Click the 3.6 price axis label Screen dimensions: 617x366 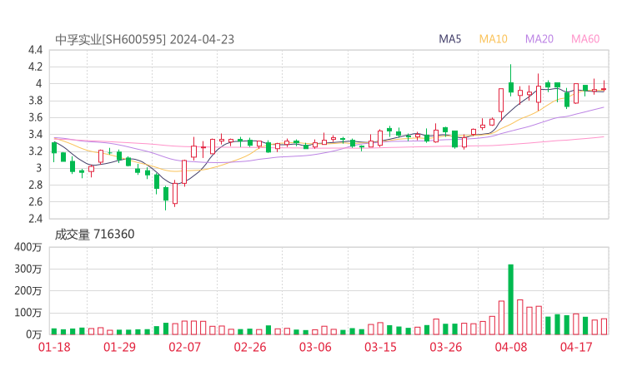pyautogui.click(x=35, y=117)
